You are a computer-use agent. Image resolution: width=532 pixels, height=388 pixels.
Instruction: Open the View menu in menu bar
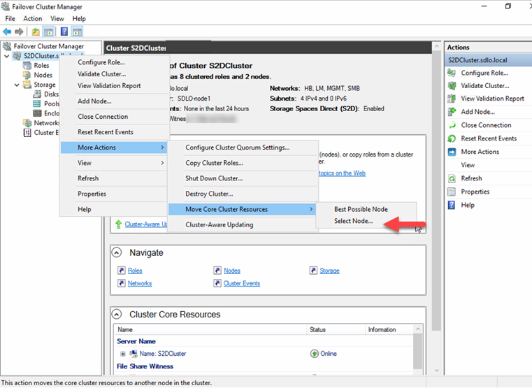click(x=57, y=19)
